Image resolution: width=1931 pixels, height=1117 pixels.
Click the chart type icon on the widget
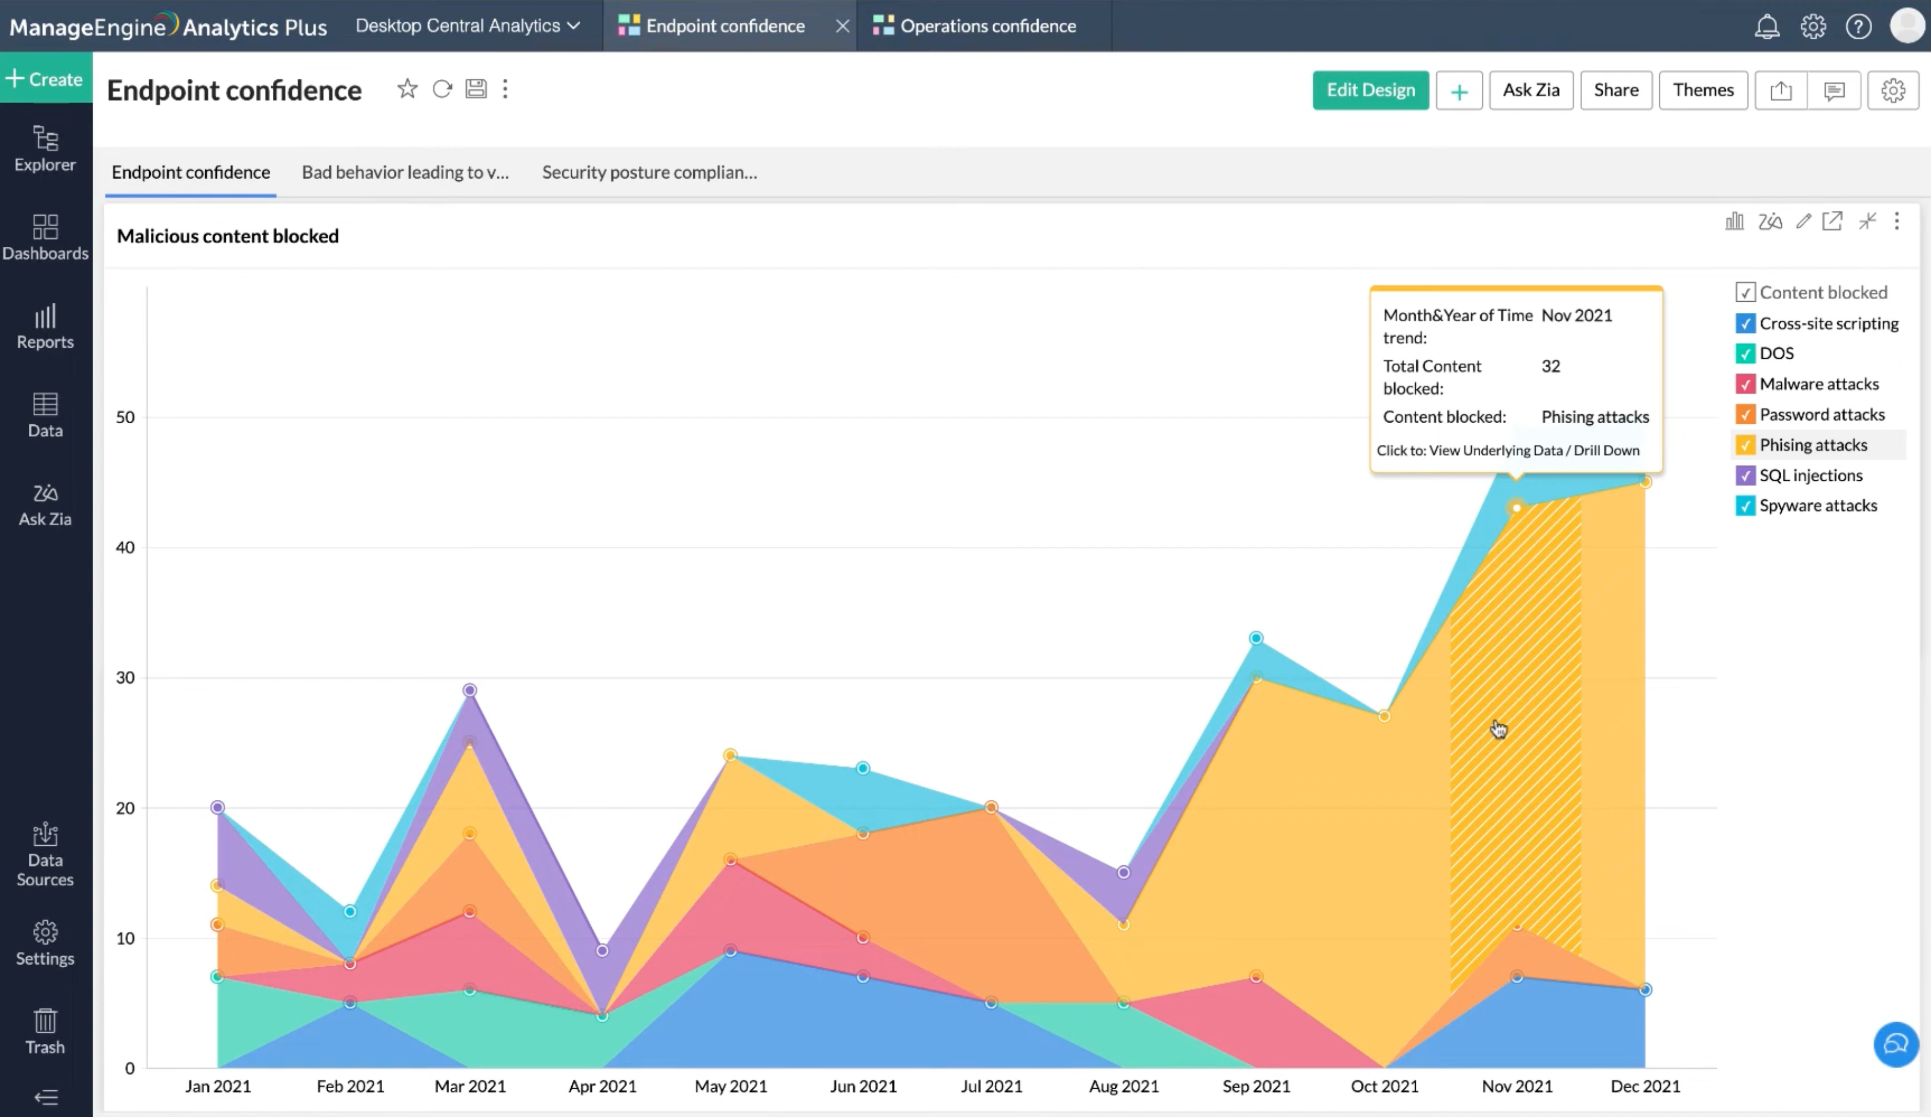(x=1734, y=221)
